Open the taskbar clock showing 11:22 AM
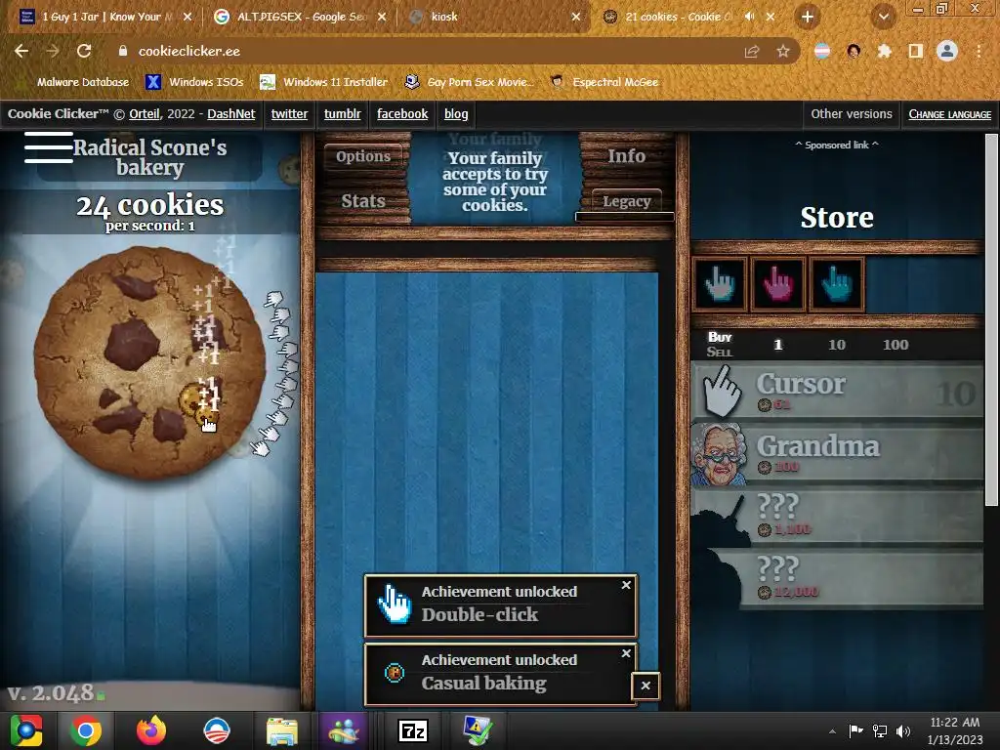This screenshot has width=1000, height=750. click(x=955, y=730)
